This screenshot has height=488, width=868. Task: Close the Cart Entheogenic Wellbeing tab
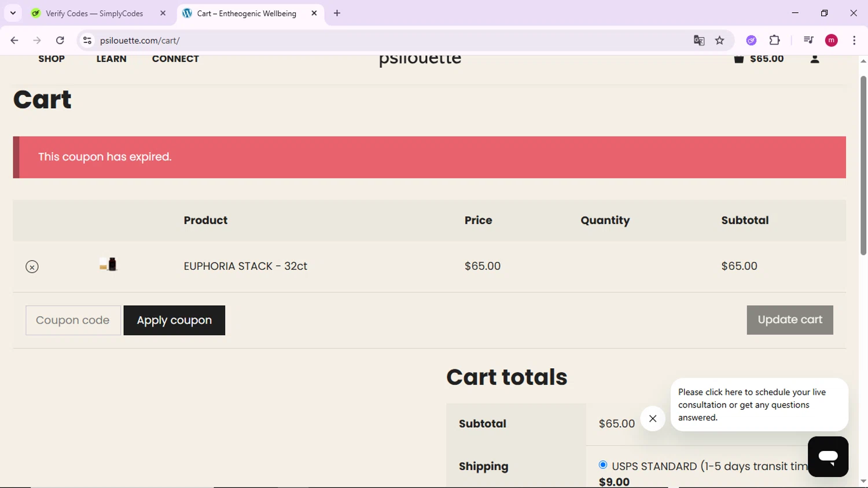(x=314, y=13)
